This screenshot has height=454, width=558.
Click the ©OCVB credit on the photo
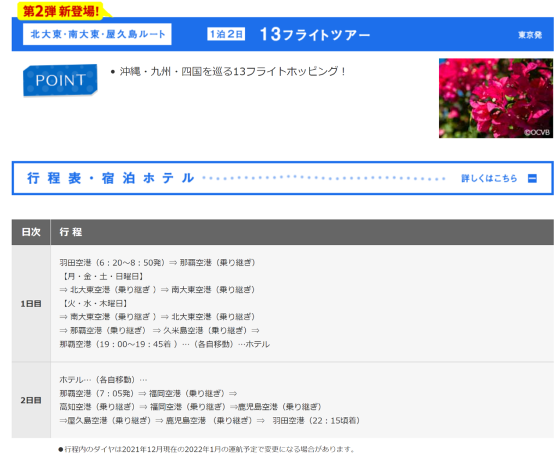537,132
